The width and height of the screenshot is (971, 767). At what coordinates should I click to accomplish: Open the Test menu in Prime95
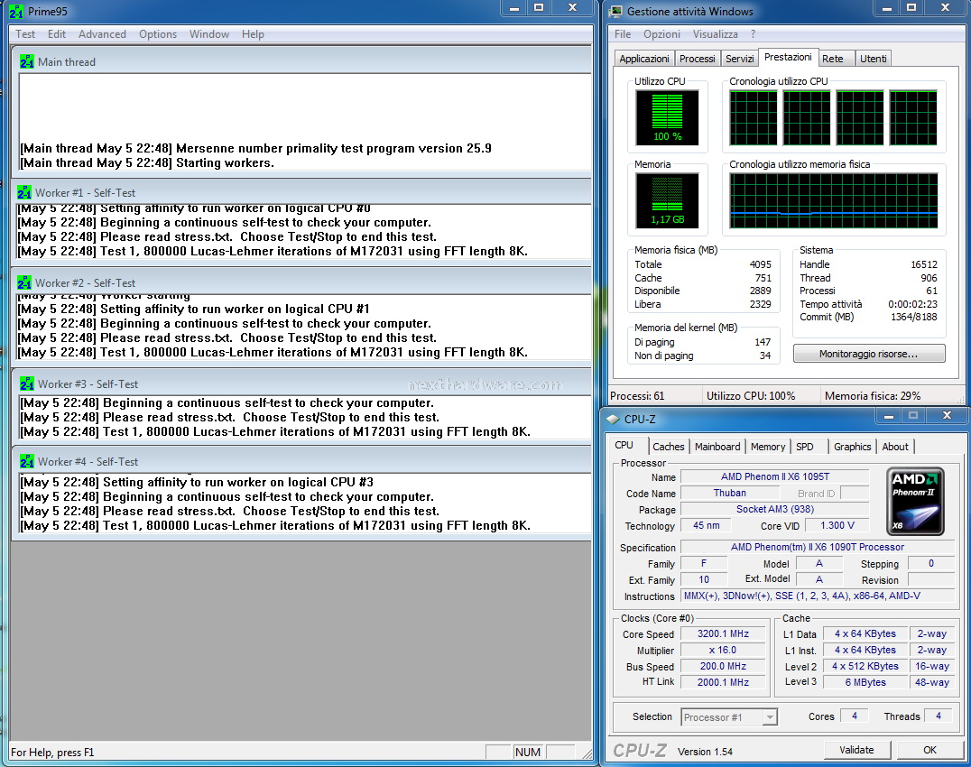coord(24,34)
